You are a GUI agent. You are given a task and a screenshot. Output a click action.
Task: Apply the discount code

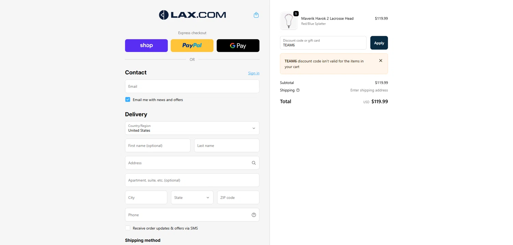click(x=379, y=43)
